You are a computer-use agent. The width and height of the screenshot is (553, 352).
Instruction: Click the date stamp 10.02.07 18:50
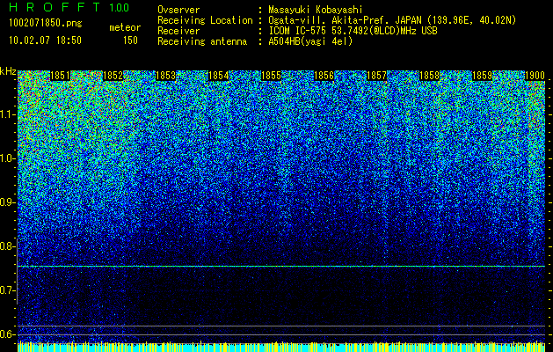[x=45, y=40]
